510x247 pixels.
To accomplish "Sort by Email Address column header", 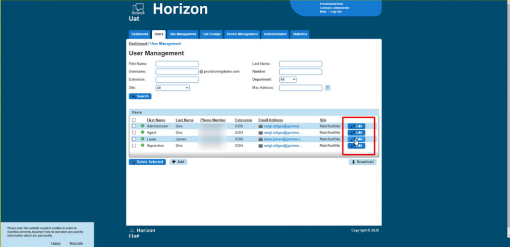I will [x=271, y=120].
